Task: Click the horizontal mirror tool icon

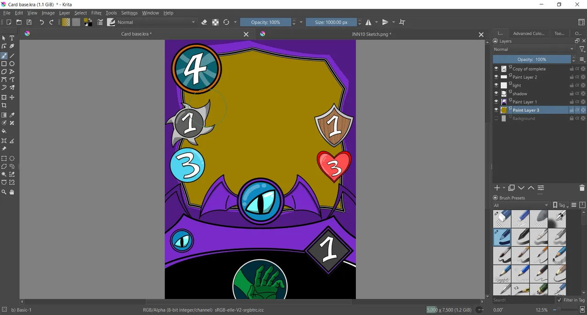Action: [369, 22]
